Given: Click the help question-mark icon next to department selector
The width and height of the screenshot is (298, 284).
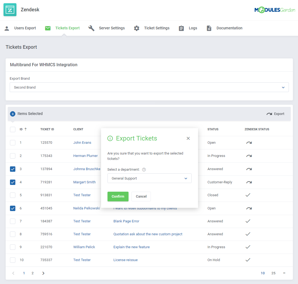Looking at the screenshot, I should point(144,170).
